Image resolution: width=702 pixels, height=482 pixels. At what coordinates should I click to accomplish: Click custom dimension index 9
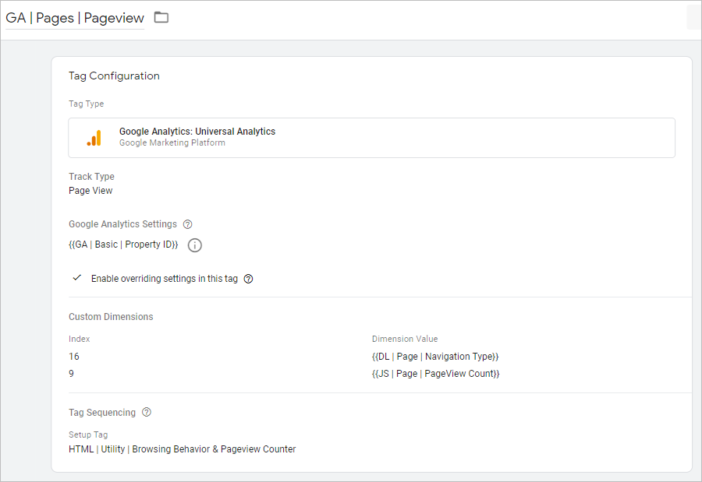[71, 373]
